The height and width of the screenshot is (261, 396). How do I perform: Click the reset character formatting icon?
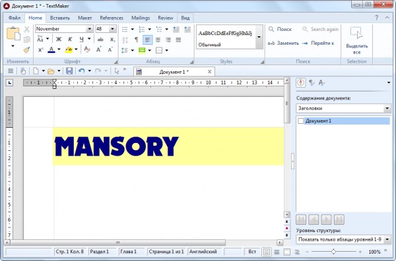87,49
